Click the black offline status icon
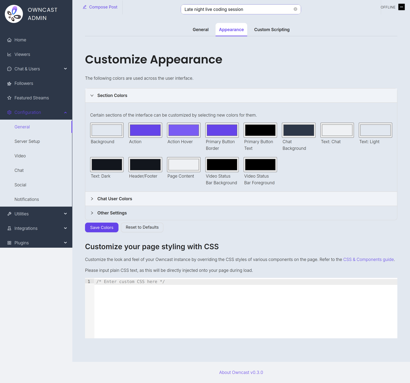The image size is (410, 383). click(x=402, y=7)
